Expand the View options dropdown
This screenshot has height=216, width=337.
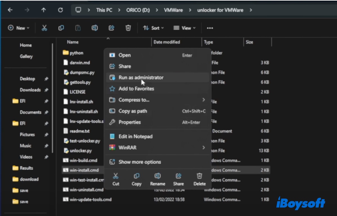coord(185,28)
